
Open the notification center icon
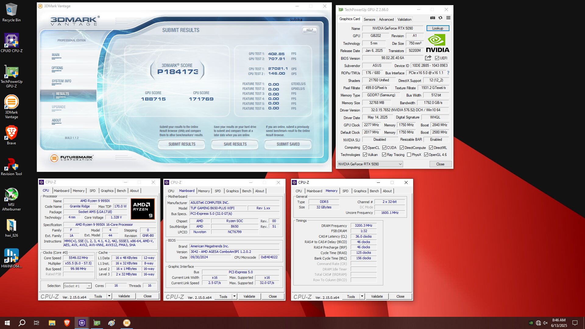(x=575, y=323)
